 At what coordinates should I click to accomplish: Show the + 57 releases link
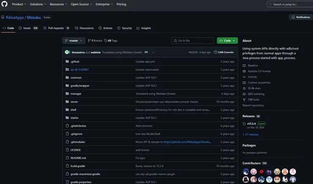[x=250, y=135]
